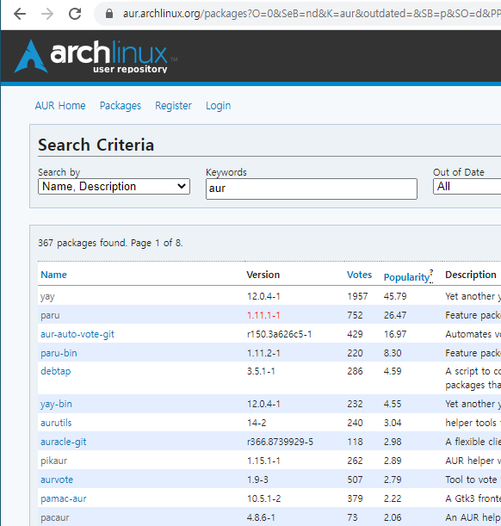Click version r150.3a626c5-1 cell

(x=280, y=334)
